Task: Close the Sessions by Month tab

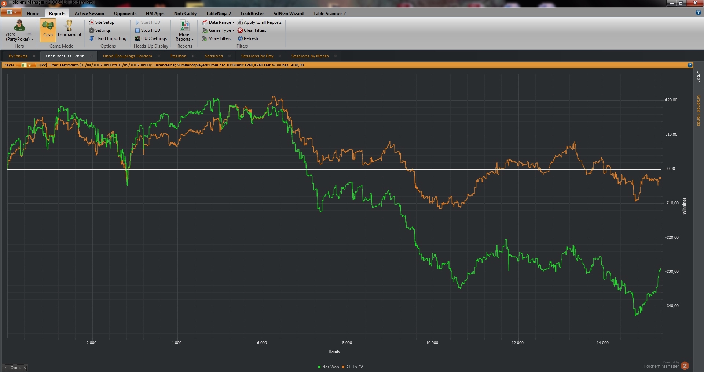Action: 335,56
